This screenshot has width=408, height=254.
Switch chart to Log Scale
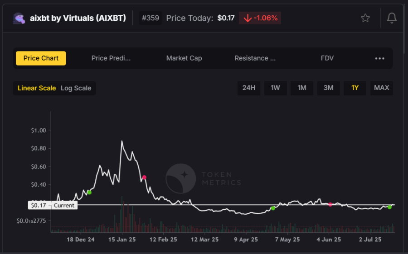pyautogui.click(x=76, y=88)
